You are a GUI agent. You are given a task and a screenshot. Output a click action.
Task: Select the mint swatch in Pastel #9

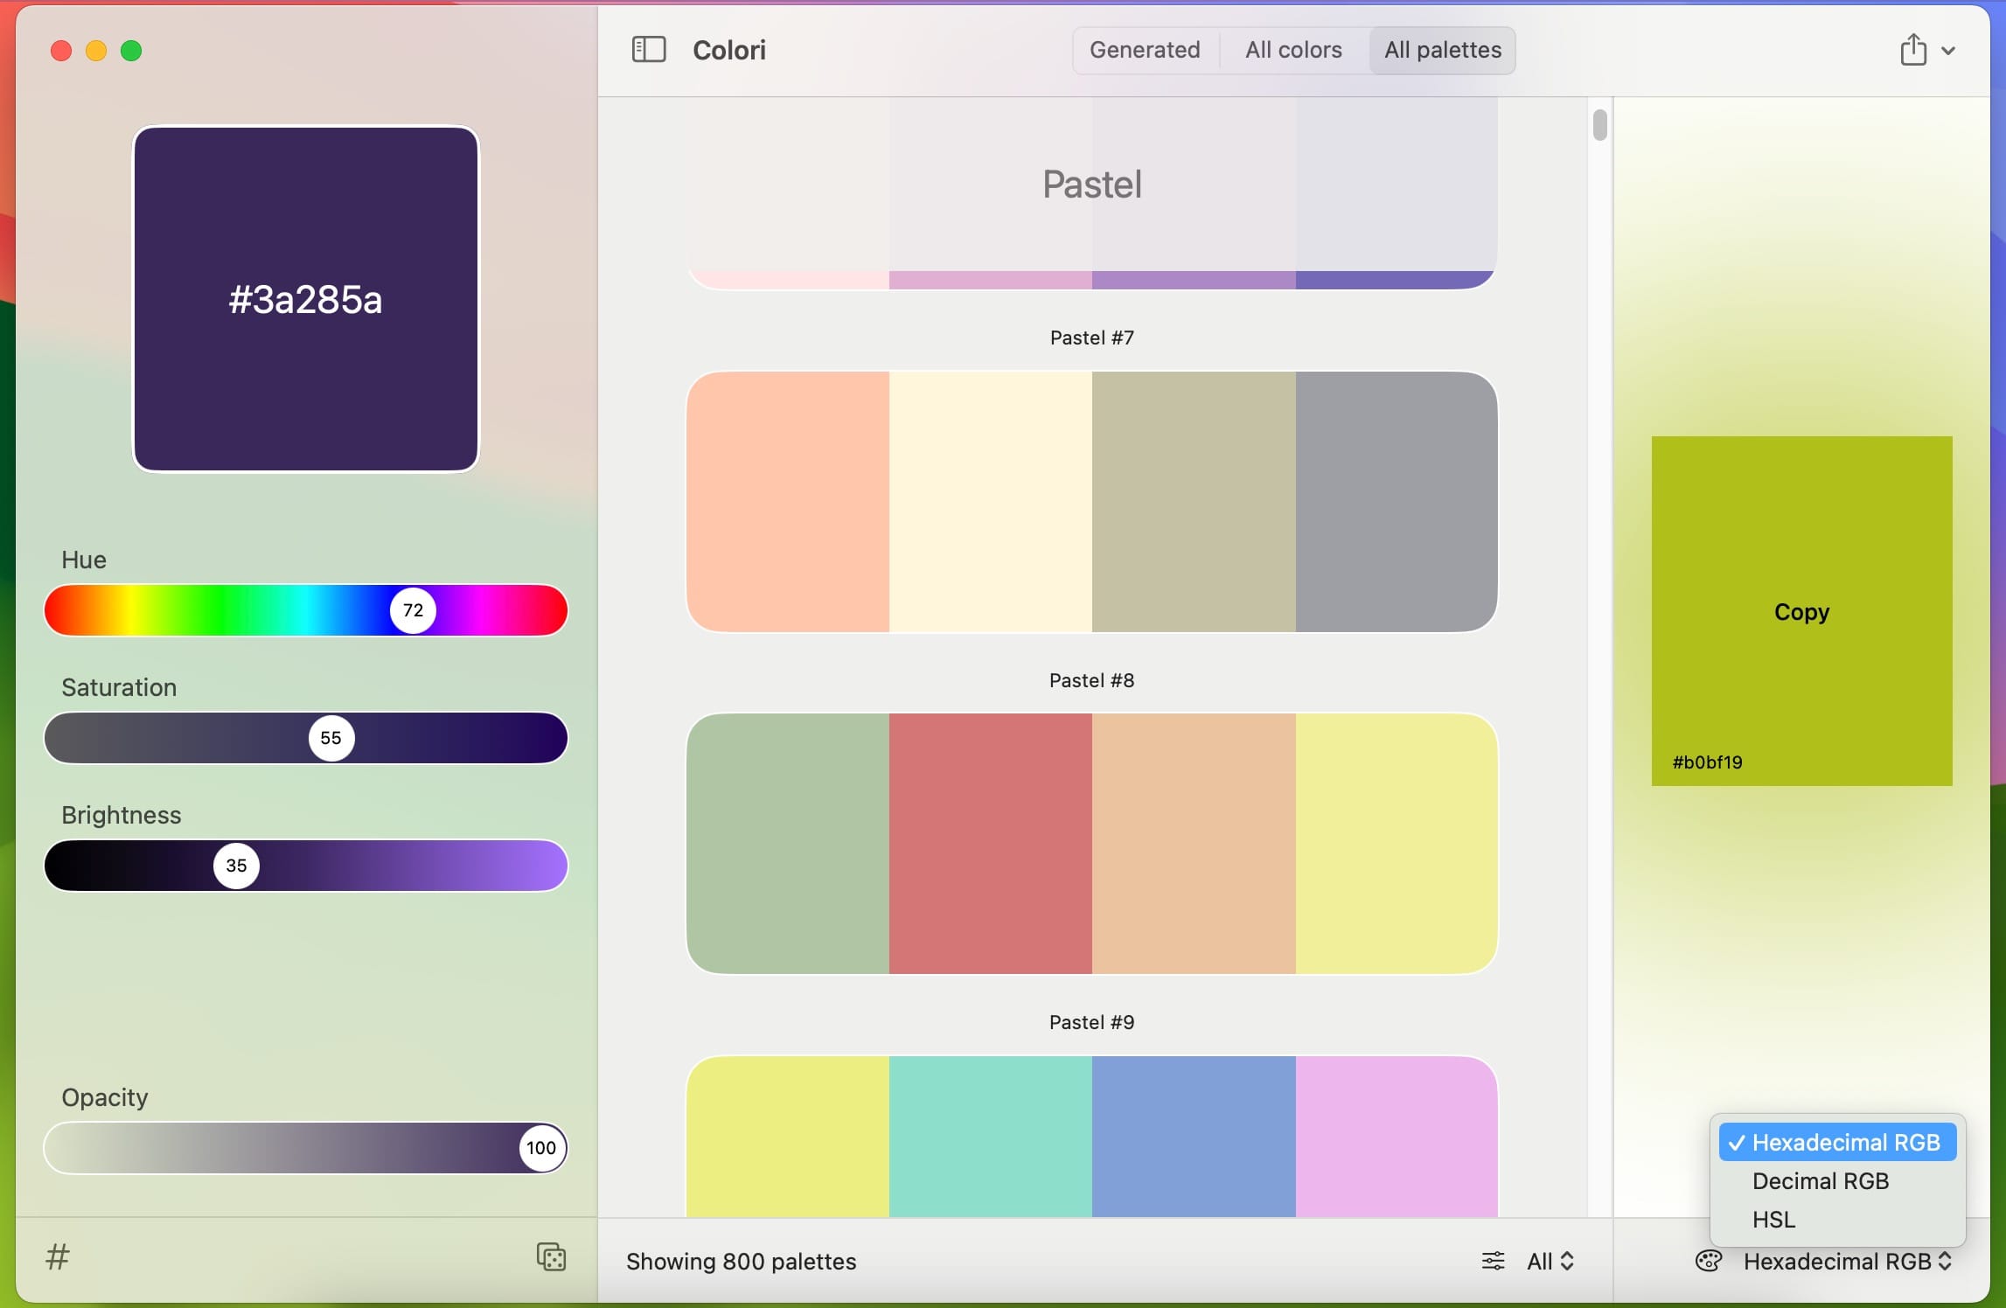[x=991, y=1137]
